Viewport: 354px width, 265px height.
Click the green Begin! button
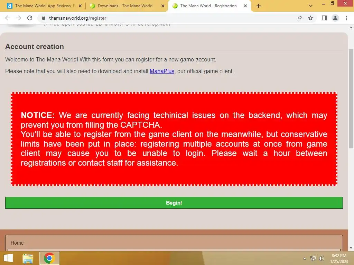click(x=174, y=203)
